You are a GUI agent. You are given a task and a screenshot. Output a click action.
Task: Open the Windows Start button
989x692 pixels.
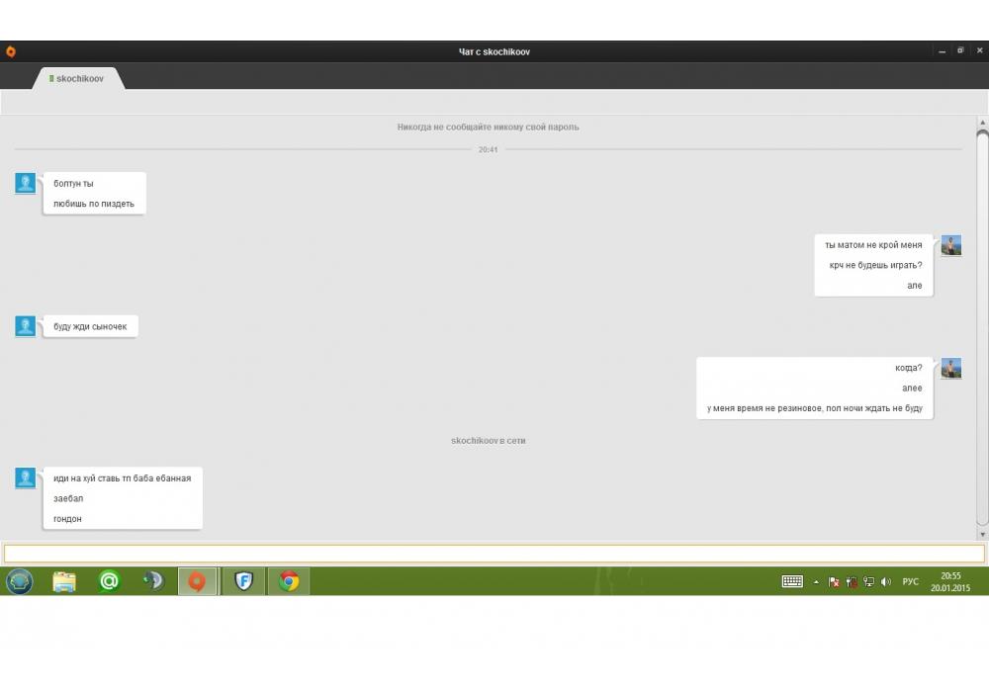(20, 581)
